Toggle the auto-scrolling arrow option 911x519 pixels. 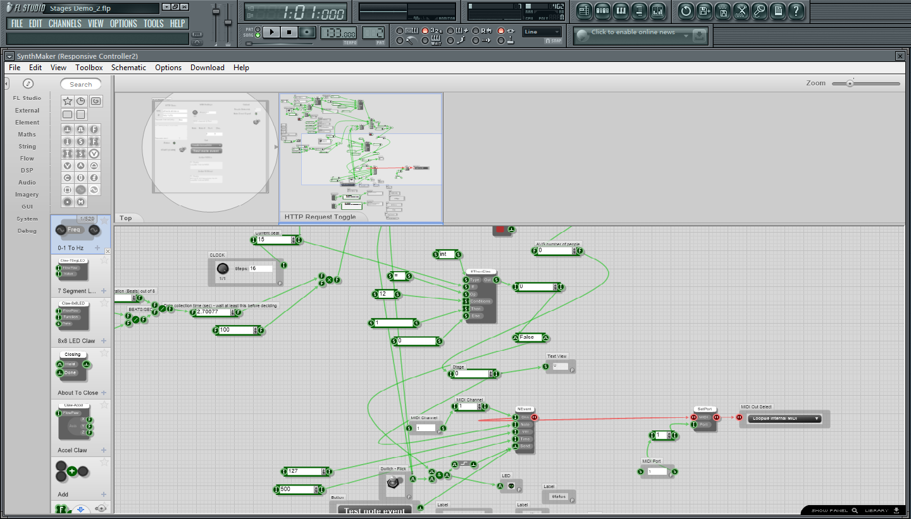pyautogui.click(x=476, y=40)
